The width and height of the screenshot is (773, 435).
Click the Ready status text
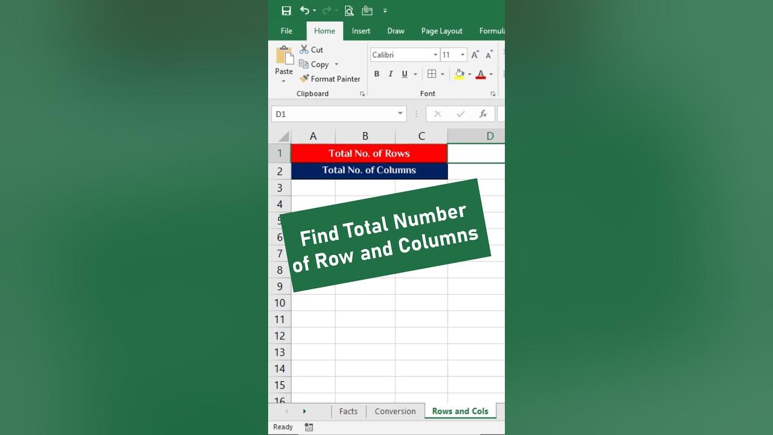pos(283,427)
